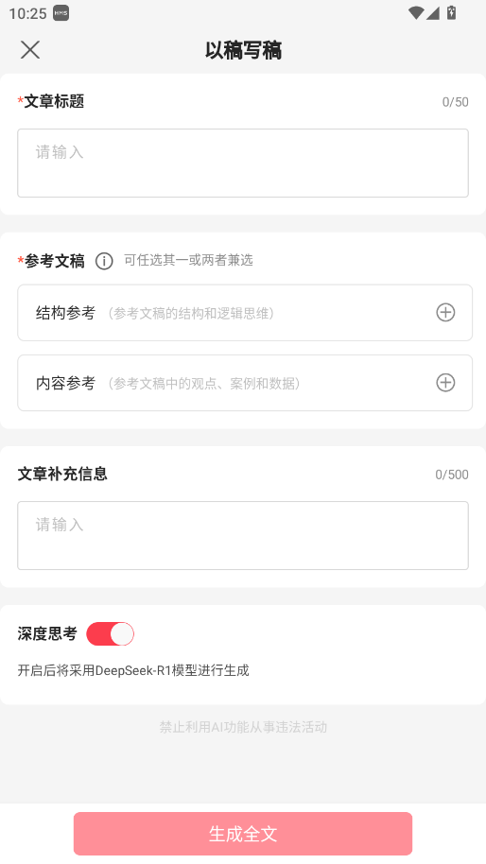Focus the 文章补充信息 text box
486x864 pixels.
coord(243,536)
